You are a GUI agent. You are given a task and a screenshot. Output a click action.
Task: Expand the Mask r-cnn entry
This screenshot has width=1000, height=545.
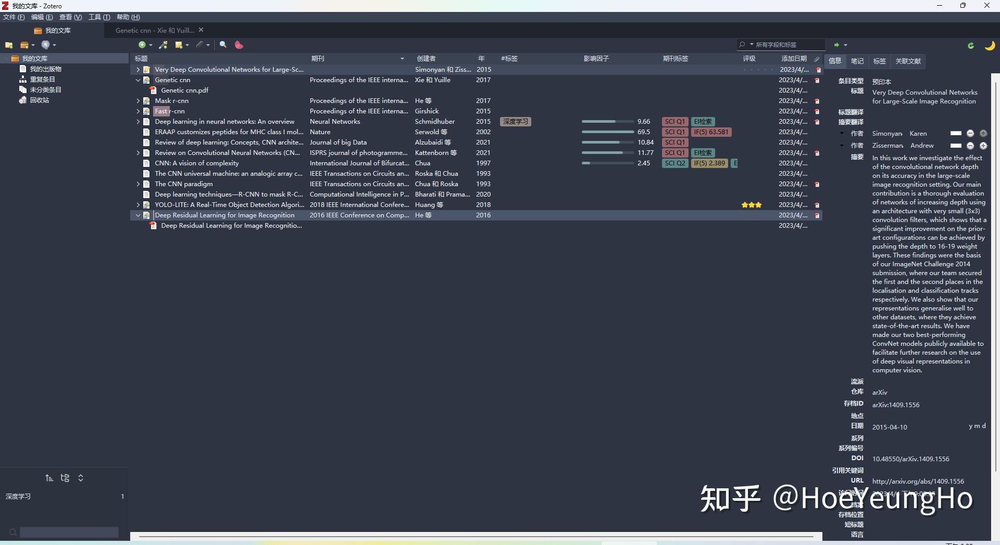pos(137,100)
